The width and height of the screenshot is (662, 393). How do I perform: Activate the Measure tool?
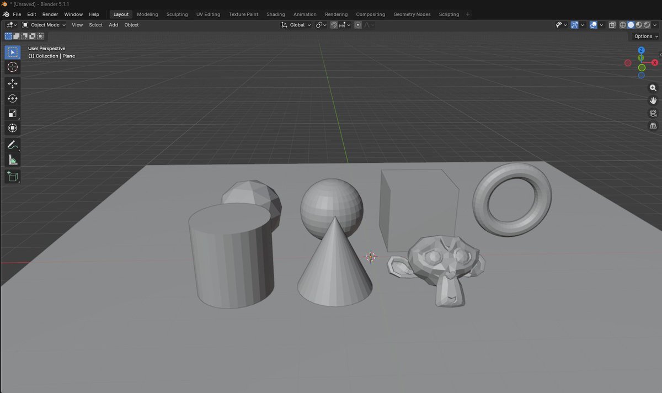pos(13,160)
